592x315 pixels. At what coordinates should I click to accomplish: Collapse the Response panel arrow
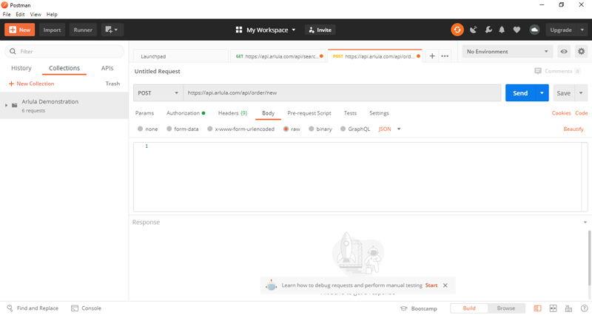585,222
